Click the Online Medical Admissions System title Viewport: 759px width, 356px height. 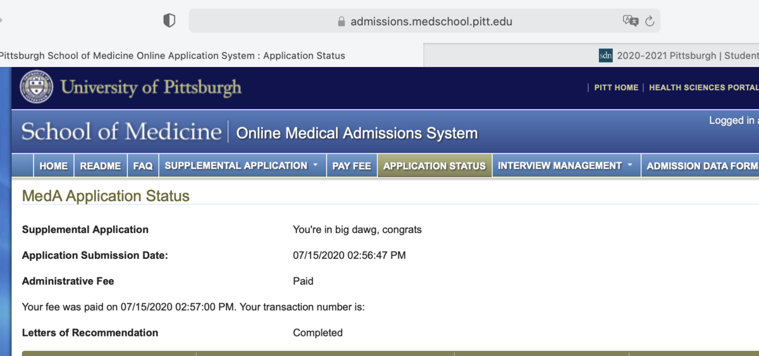(x=357, y=133)
